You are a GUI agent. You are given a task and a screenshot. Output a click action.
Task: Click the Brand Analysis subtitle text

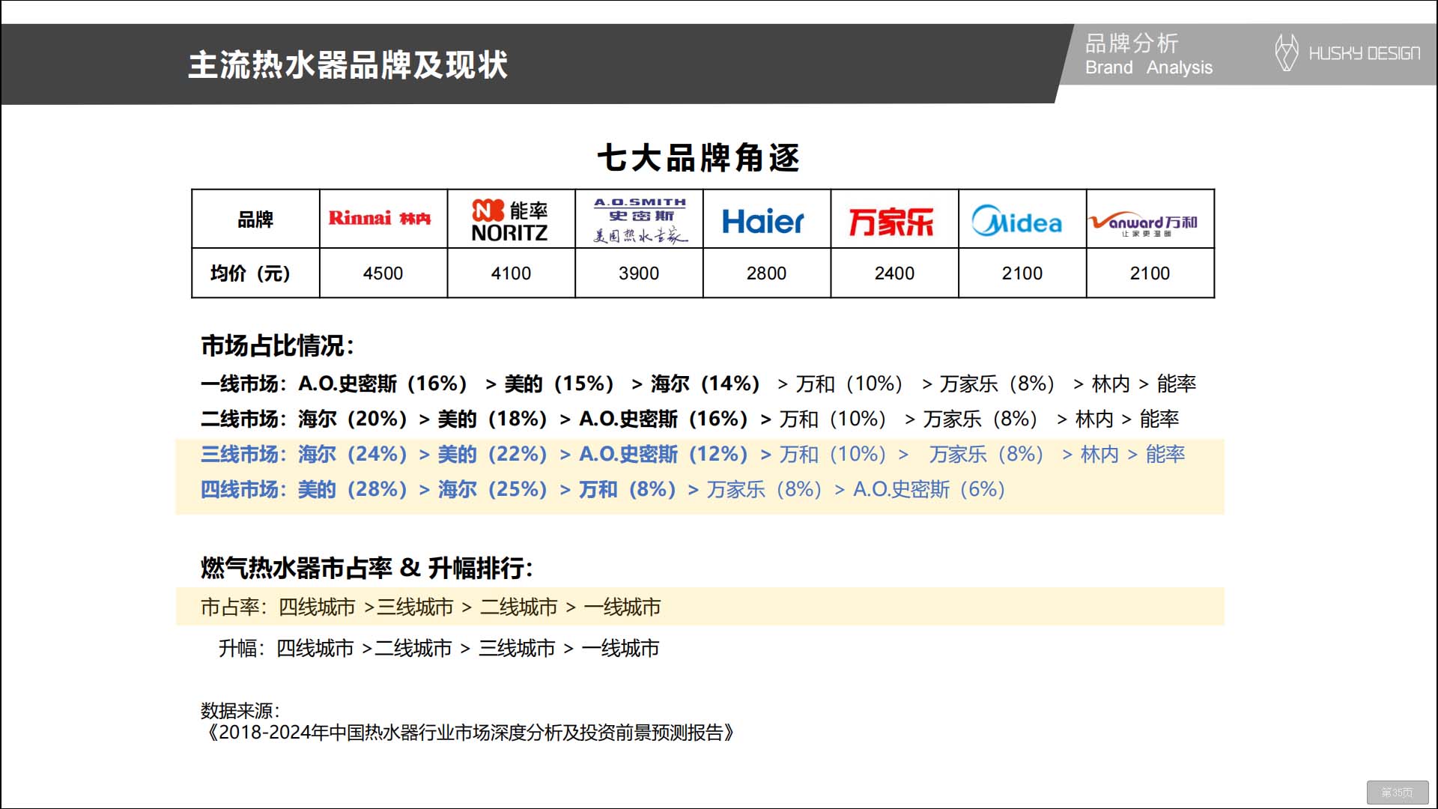(1149, 67)
